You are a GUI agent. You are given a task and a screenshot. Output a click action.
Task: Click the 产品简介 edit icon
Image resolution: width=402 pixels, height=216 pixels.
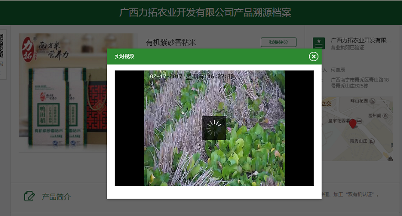click(x=30, y=196)
